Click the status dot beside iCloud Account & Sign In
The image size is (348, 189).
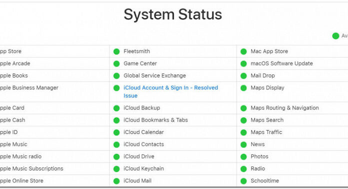(x=116, y=88)
